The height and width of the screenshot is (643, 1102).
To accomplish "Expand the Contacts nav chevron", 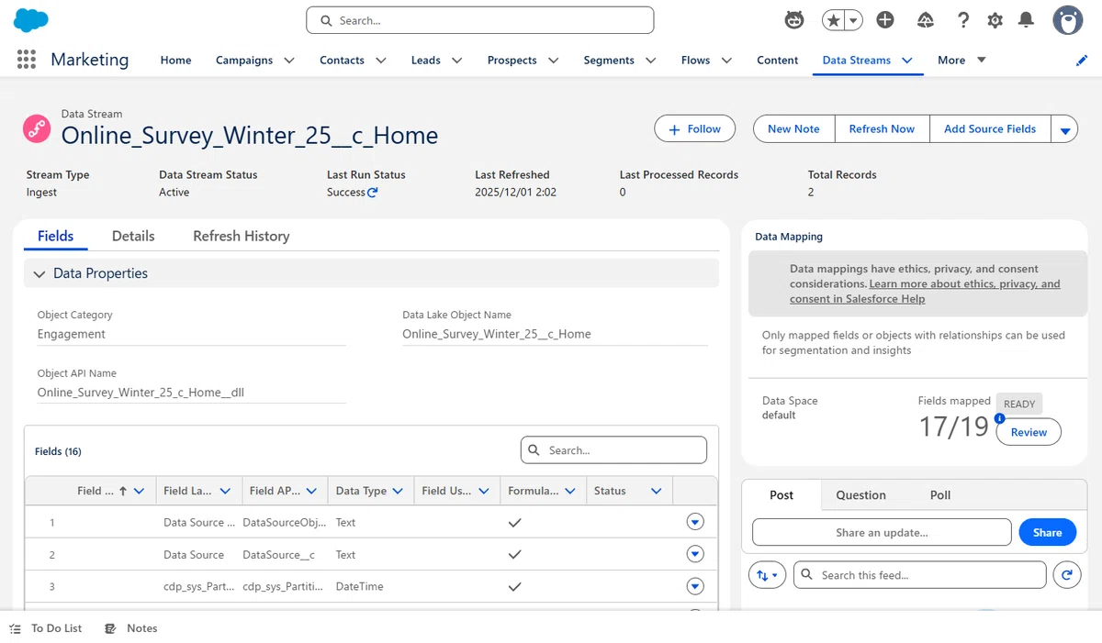I will [x=380, y=61].
